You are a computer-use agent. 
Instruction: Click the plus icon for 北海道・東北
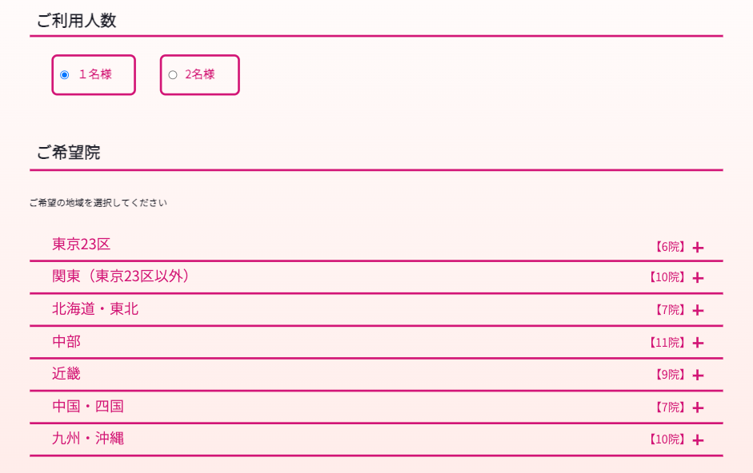click(x=698, y=310)
